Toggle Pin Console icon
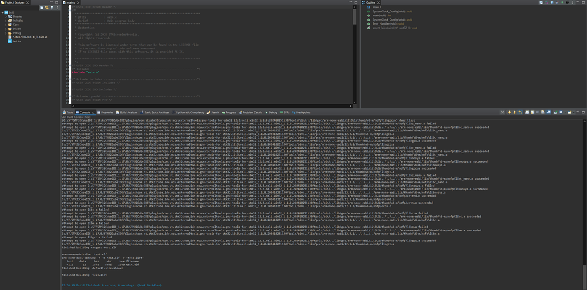The width and height of the screenshot is (587, 290). click(555, 112)
